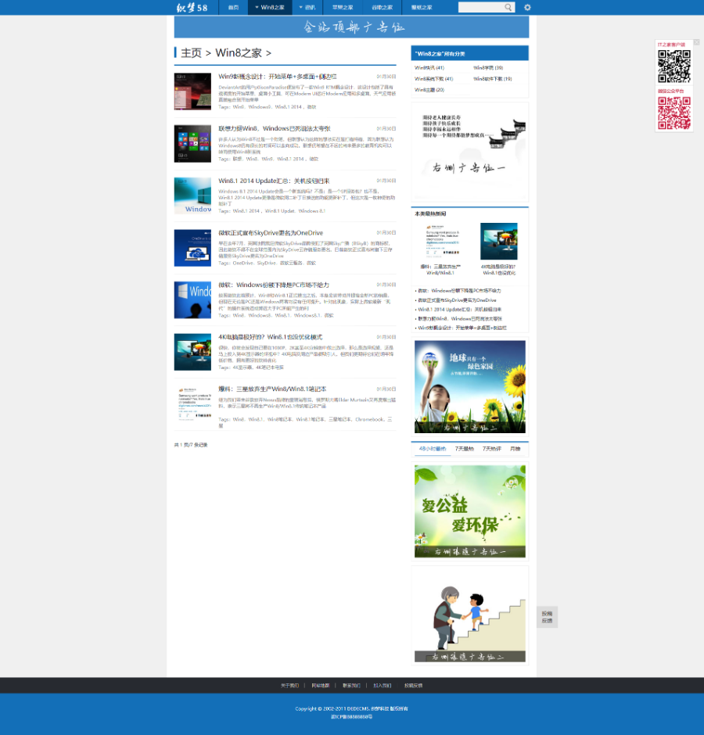Select the 7天最热 tab
The width and height of the screenshot is (704, 735).
[464, 449]
